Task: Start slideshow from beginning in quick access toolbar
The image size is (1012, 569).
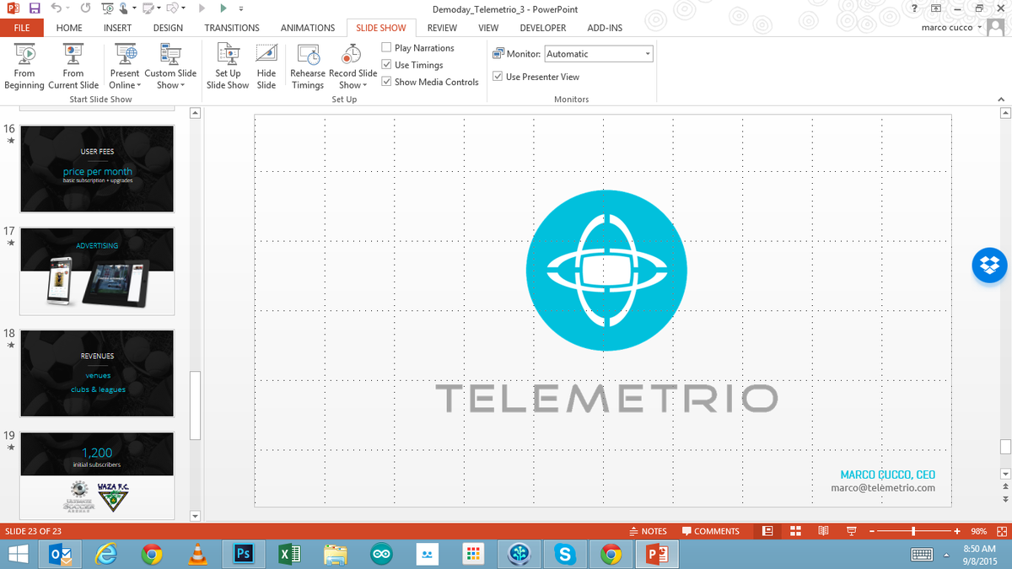Action: point(107,8)
